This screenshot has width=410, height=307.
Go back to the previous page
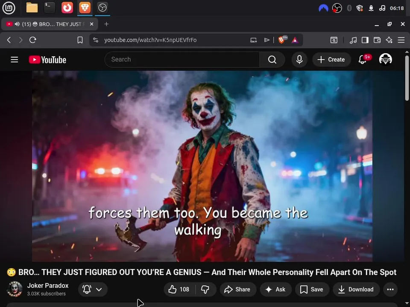(x=9, y=40)
